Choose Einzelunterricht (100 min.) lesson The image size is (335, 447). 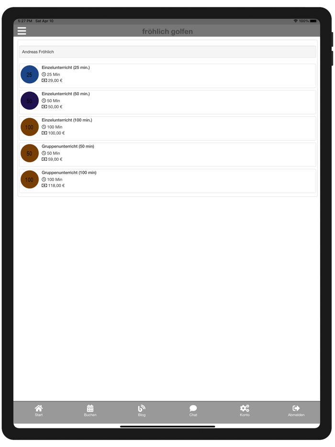167,128
